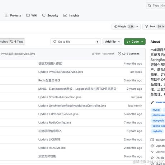The image size is (165, 165).
Task: Click the last month timestamp
Action: [x=135, y=106]
